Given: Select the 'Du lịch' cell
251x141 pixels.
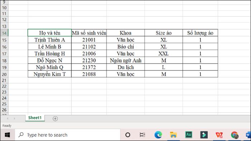Looking at the screenshot, I should [x=126, y=67].
